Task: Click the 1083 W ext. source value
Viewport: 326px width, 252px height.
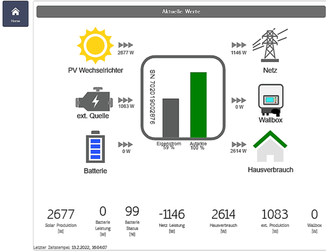Action: coord(126,106)
